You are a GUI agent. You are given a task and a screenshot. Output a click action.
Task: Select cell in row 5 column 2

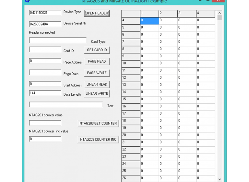coord(168,28)
